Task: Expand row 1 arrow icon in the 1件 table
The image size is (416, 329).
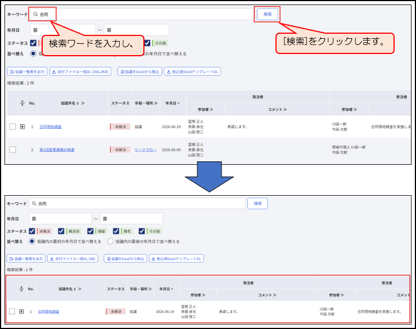Action: [x=21, y=312]
